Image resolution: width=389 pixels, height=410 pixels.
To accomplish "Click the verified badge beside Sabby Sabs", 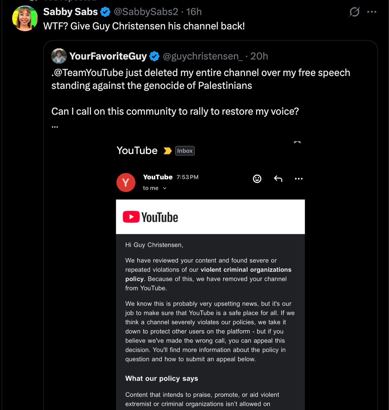I will 105,12.
